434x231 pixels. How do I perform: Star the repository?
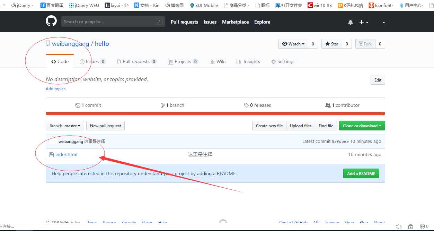point(332,44)
